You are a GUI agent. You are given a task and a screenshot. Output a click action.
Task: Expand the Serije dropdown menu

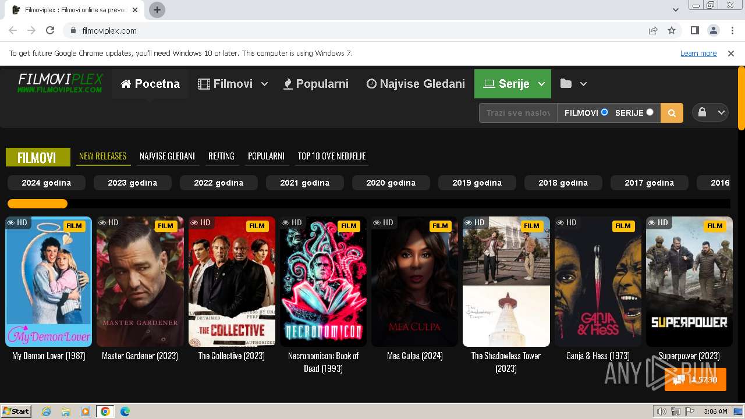(x=541, y=84)
